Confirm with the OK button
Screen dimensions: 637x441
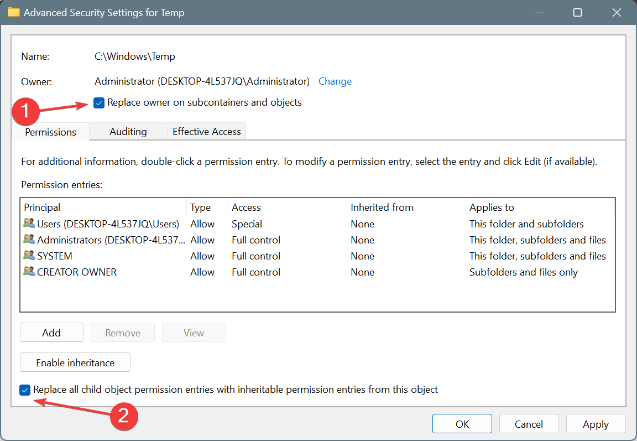click(462, 424)
